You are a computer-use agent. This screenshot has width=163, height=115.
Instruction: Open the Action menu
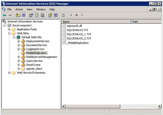(19, 9)
